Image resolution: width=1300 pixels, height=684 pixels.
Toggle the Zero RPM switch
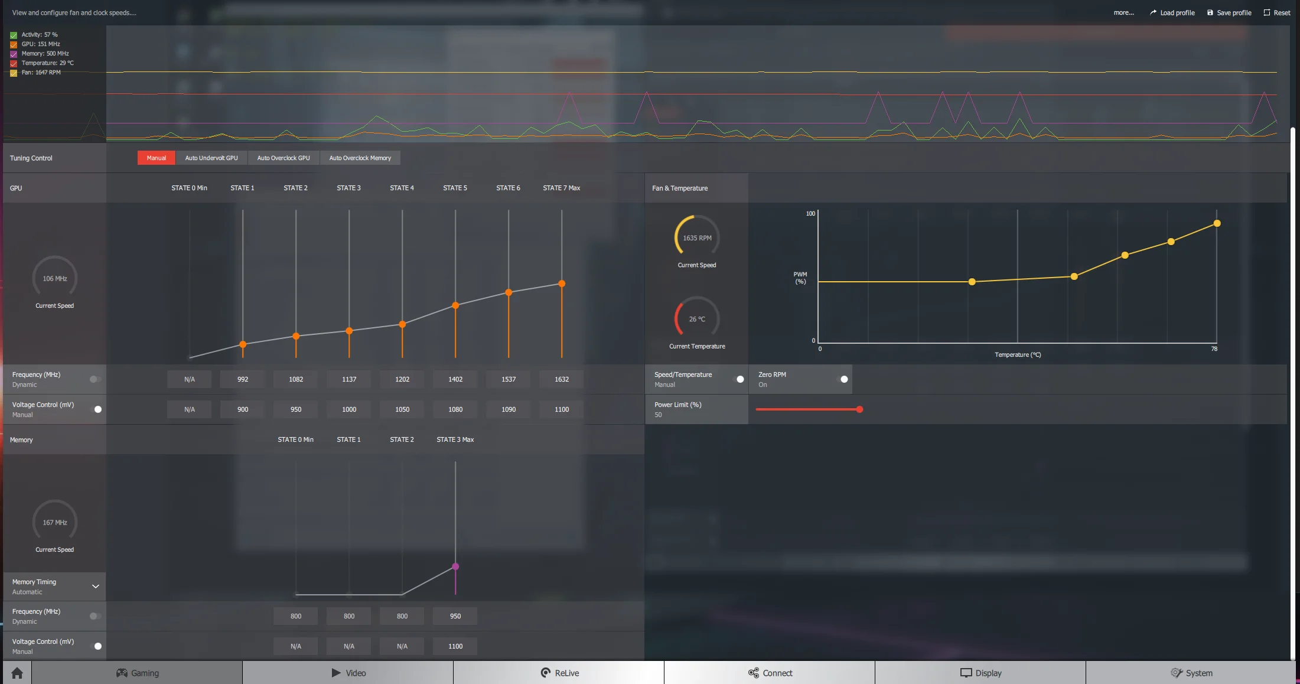coord(842,379)
